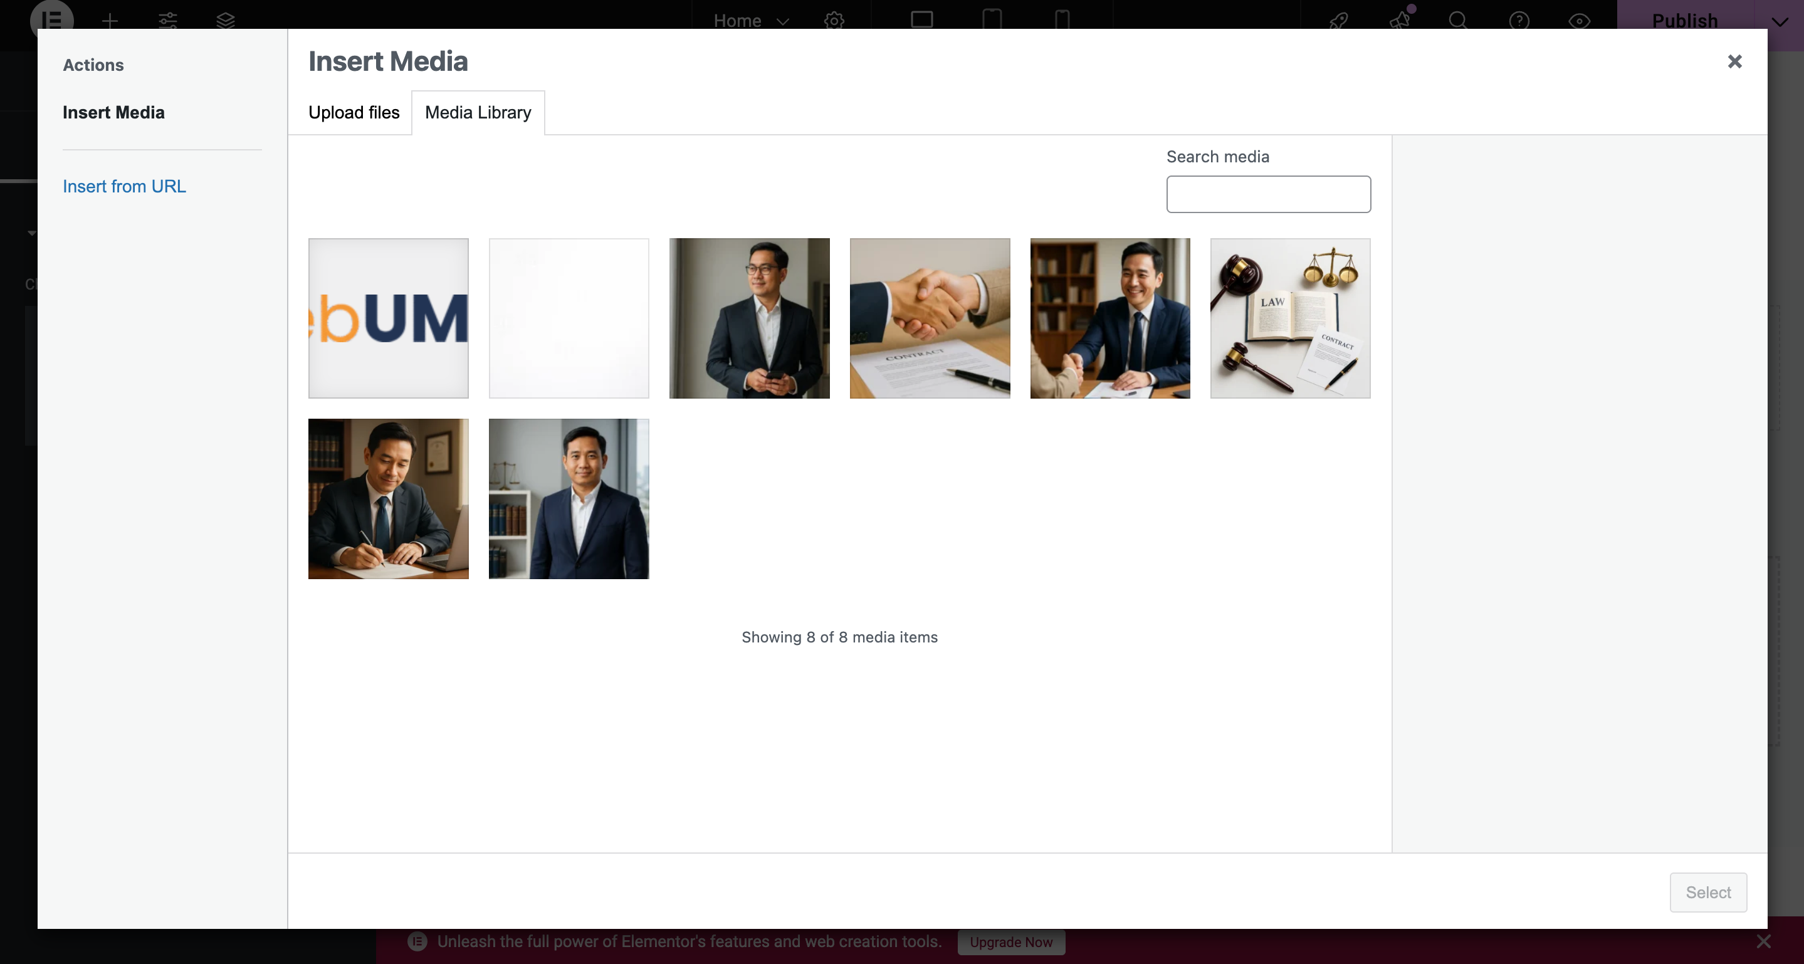Open the Elementor site settings sliders icon
The image size is (1804, 964).
167,20
